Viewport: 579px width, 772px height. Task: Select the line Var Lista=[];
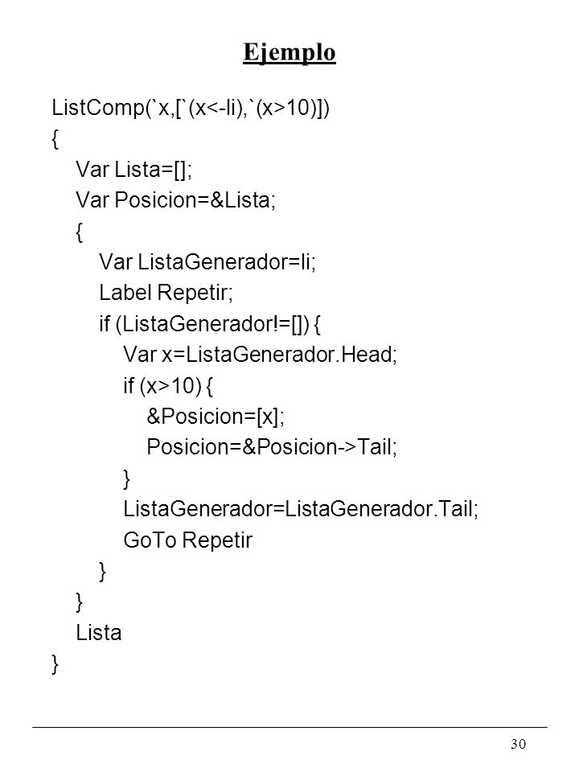click(134, 170)
